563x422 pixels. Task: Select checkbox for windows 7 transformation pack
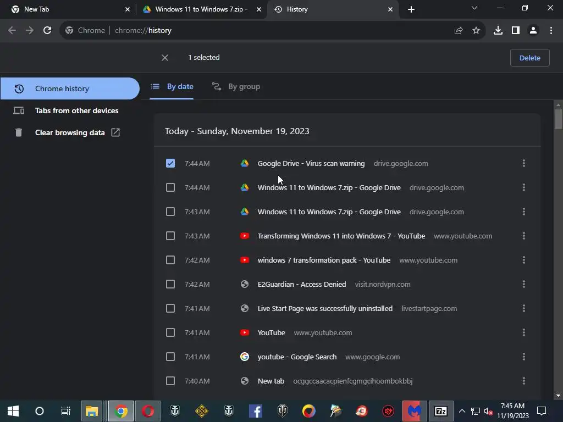click(170, 260)
